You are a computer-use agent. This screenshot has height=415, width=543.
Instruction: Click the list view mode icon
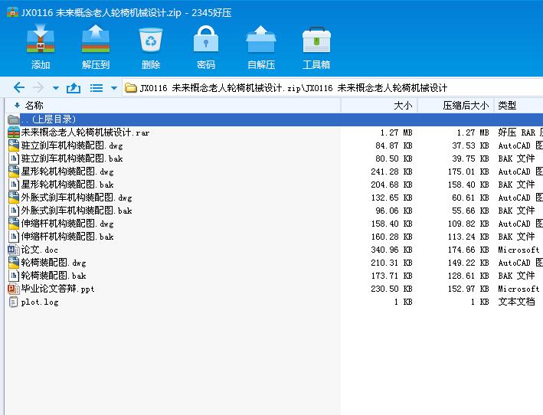click(x=96, y=88)
